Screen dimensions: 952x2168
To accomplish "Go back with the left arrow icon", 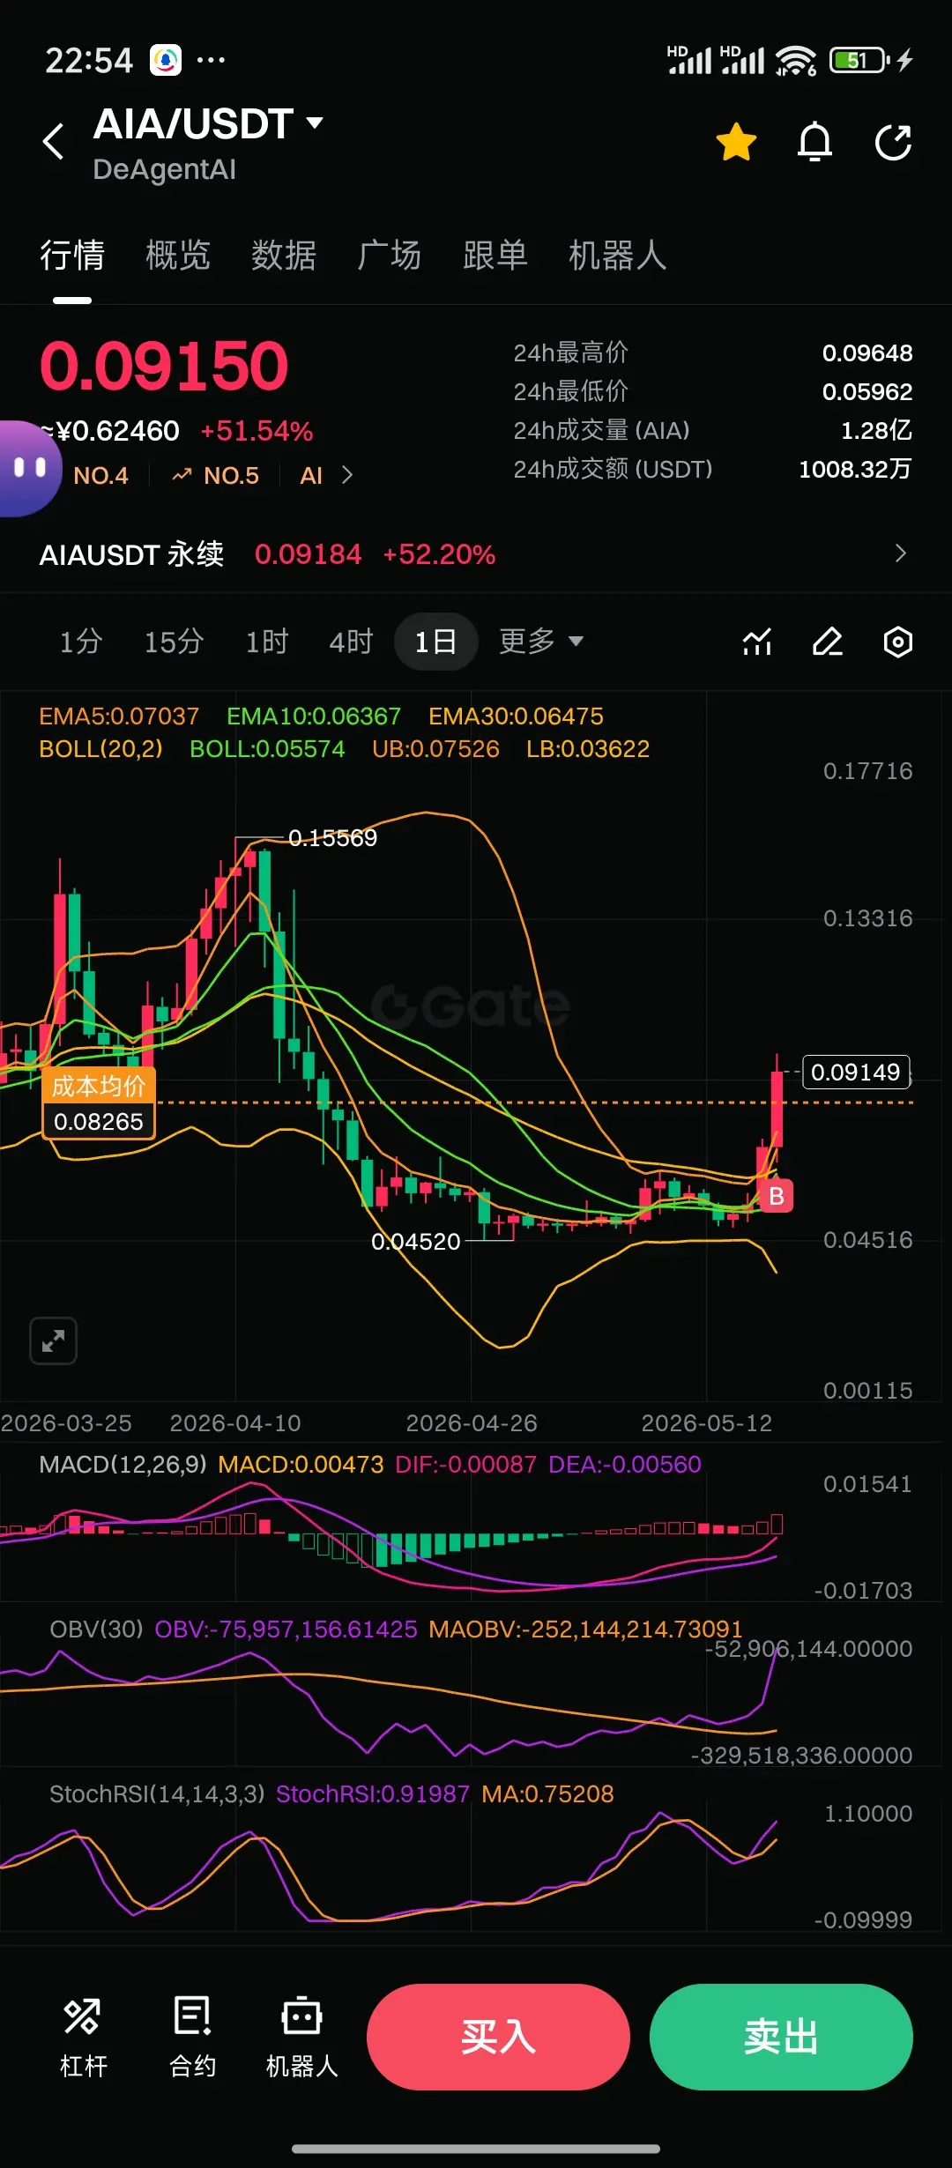I will (x=54, y=141).
